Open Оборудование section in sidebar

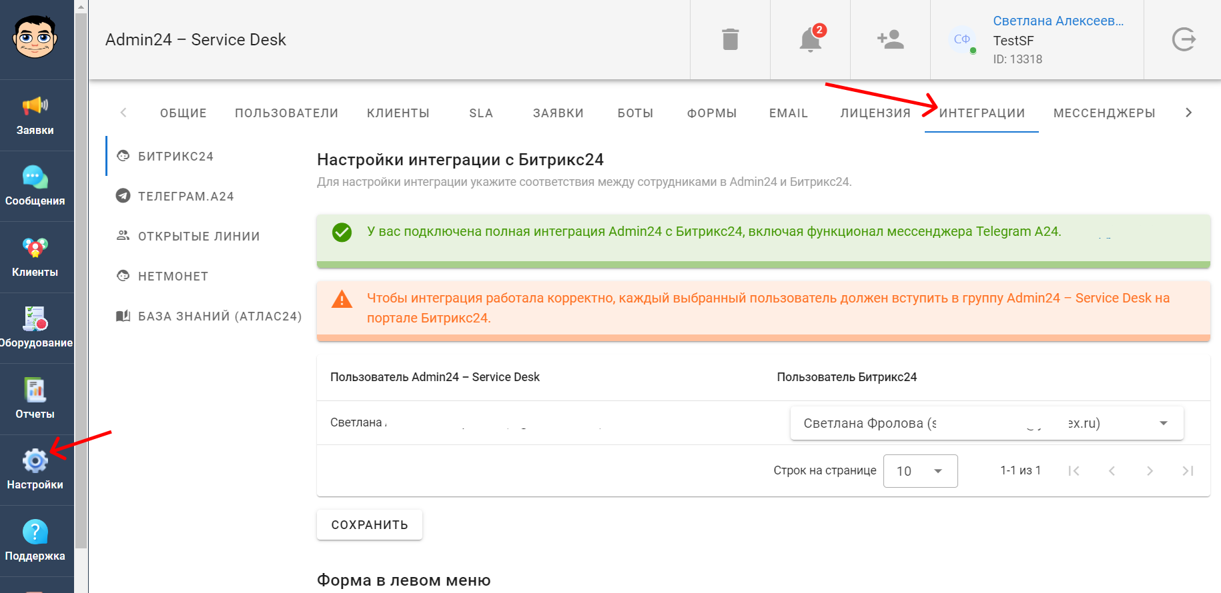click(x=35, y=328)
